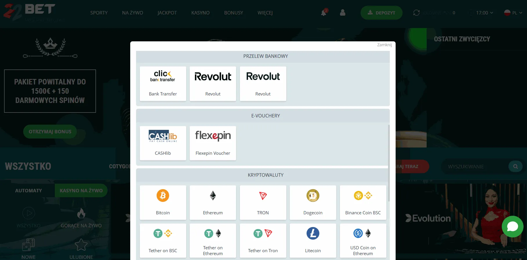527x260 pixels.
Task: Open the Więcej menu
Action: coord(265,13)
